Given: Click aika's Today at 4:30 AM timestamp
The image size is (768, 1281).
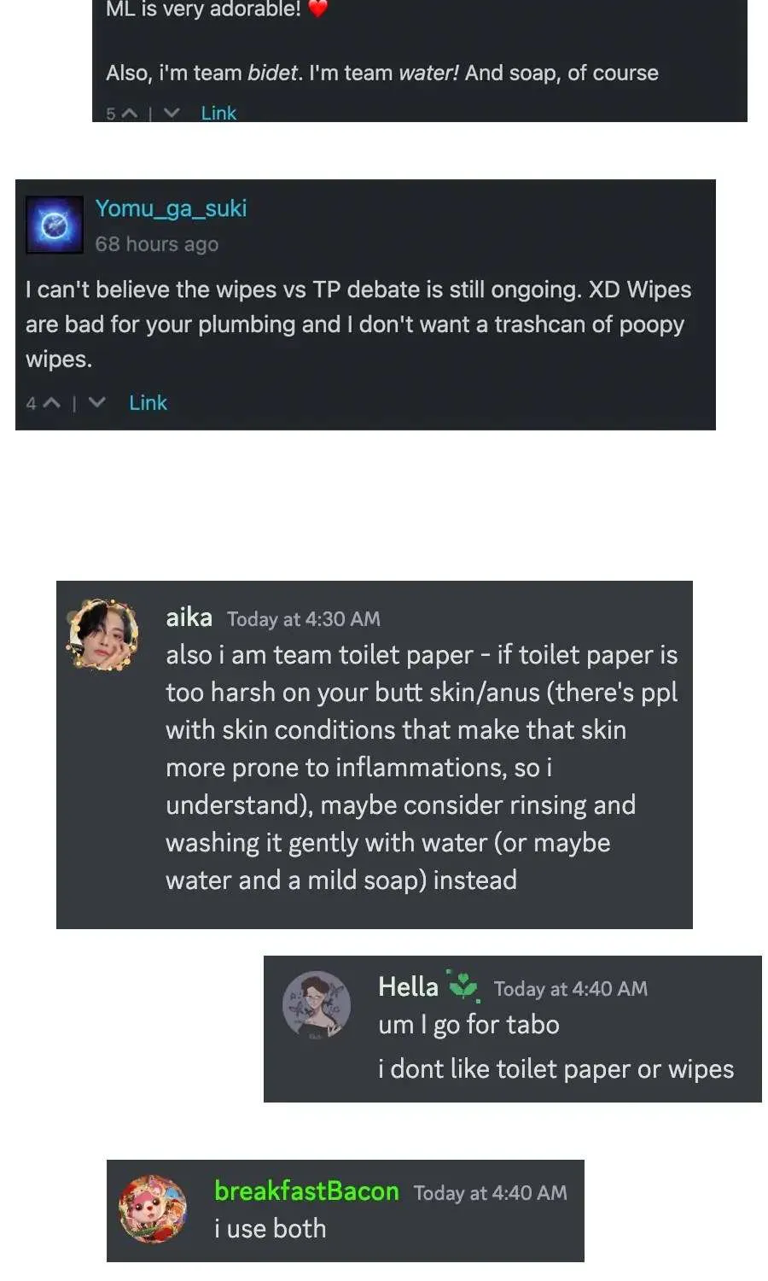Looking at the screenshot, I should (304, 619).
